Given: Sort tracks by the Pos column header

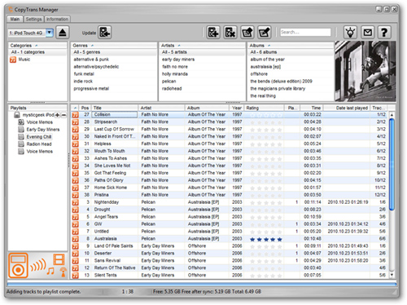Looking at the screenshot, I should tap(85, 108).
